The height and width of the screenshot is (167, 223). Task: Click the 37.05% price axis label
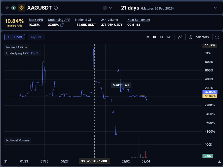[209, 92]
